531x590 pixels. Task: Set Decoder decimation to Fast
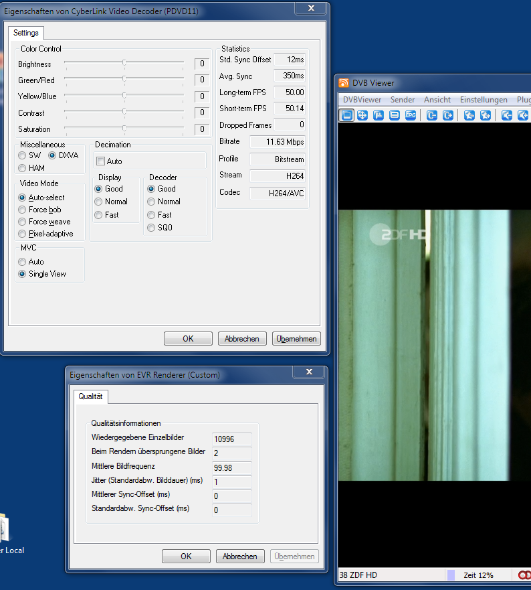pos(151,215)
